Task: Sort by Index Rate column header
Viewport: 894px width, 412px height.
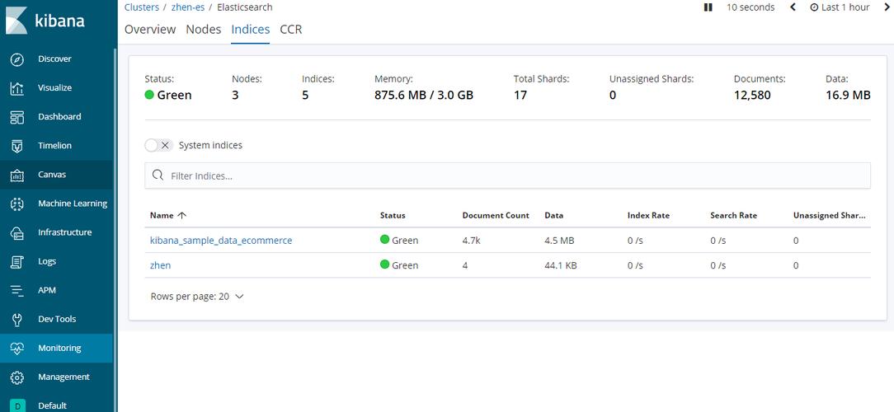Action: 648,215
